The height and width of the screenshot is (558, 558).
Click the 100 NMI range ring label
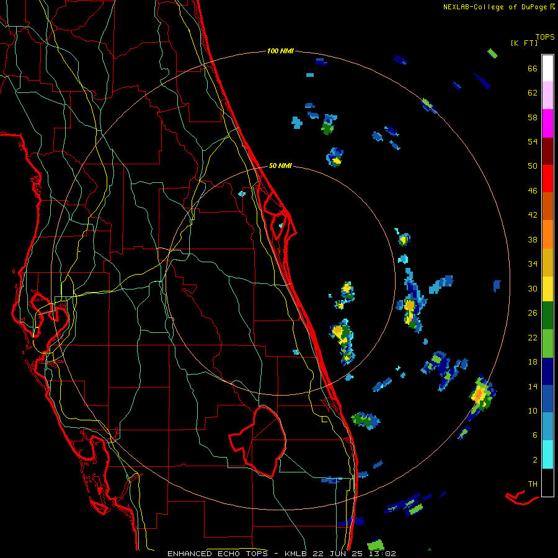[280, 51]
